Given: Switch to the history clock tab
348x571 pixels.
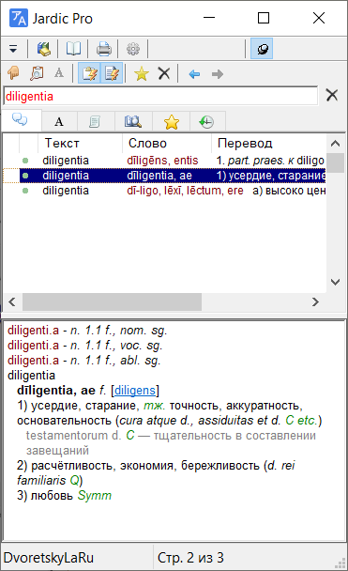Looking at the screenshot, I should click(x=206, y=122).
